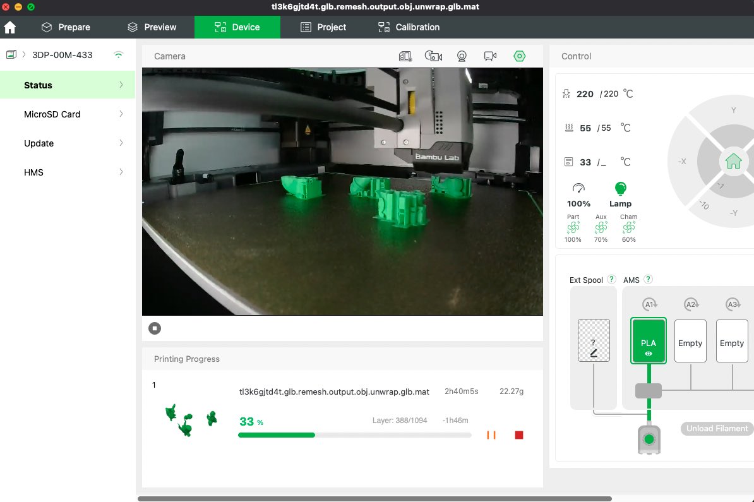Click the Layer: 388/1094 text

400,421
